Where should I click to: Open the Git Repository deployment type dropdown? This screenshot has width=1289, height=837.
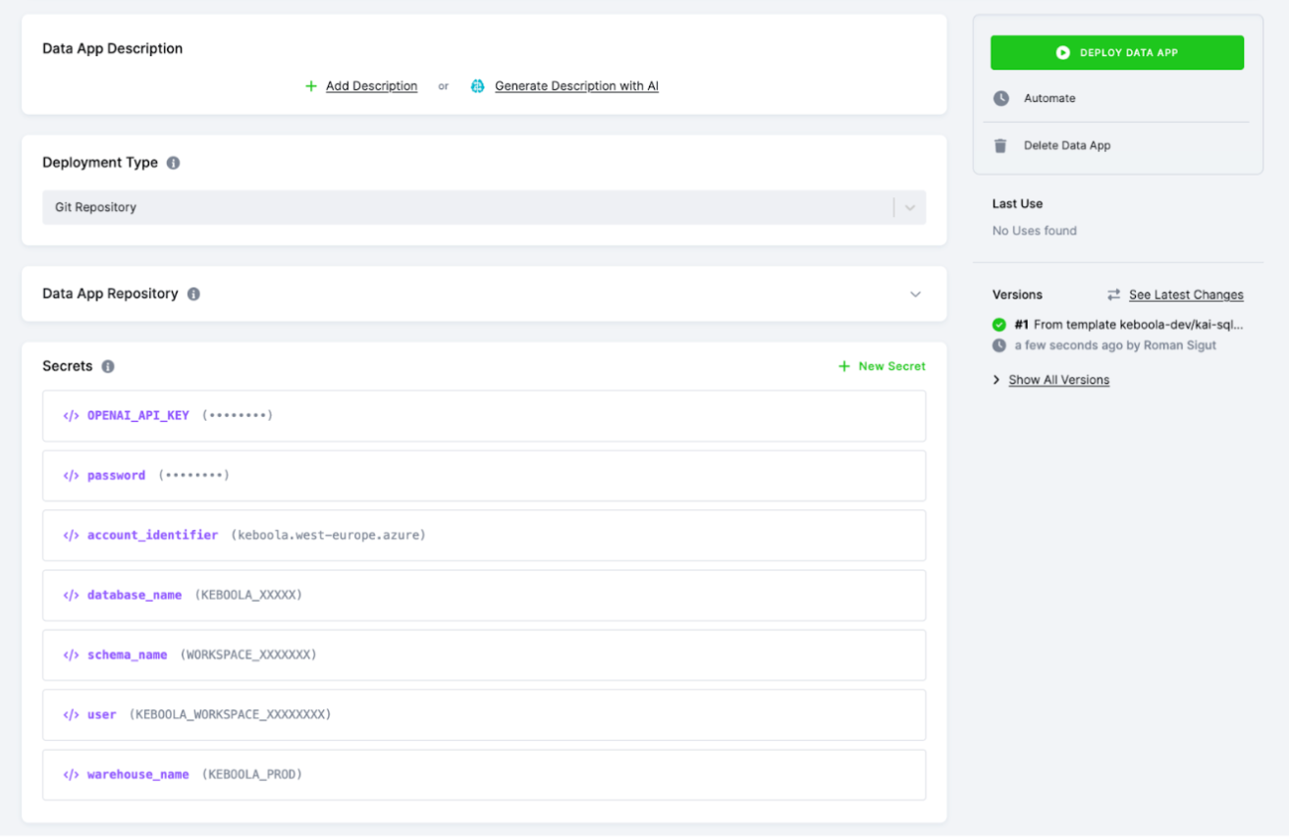point(484,207)
